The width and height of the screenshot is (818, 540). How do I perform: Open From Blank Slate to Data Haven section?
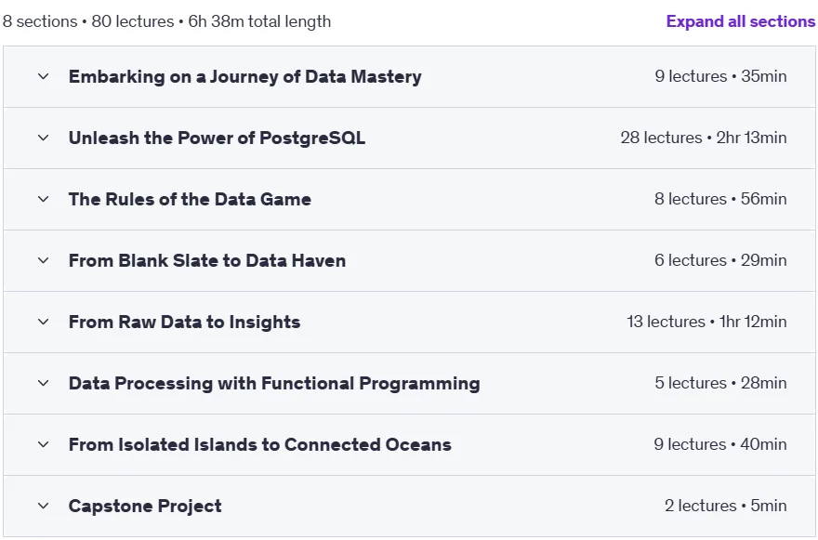pos(206,260)
